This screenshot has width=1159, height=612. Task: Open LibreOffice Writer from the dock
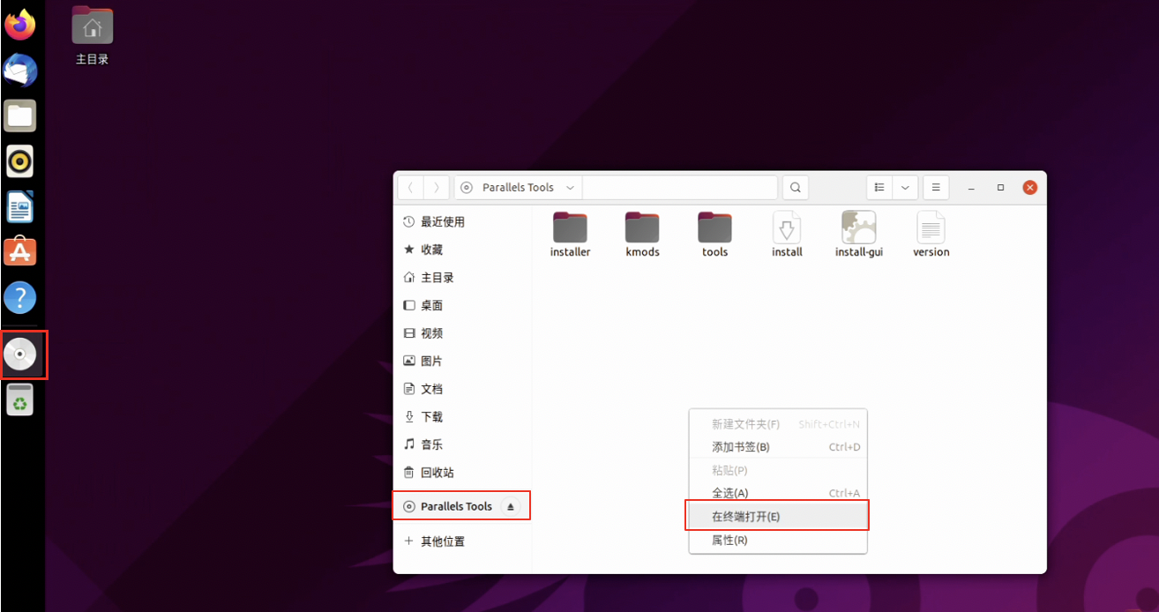19,208
